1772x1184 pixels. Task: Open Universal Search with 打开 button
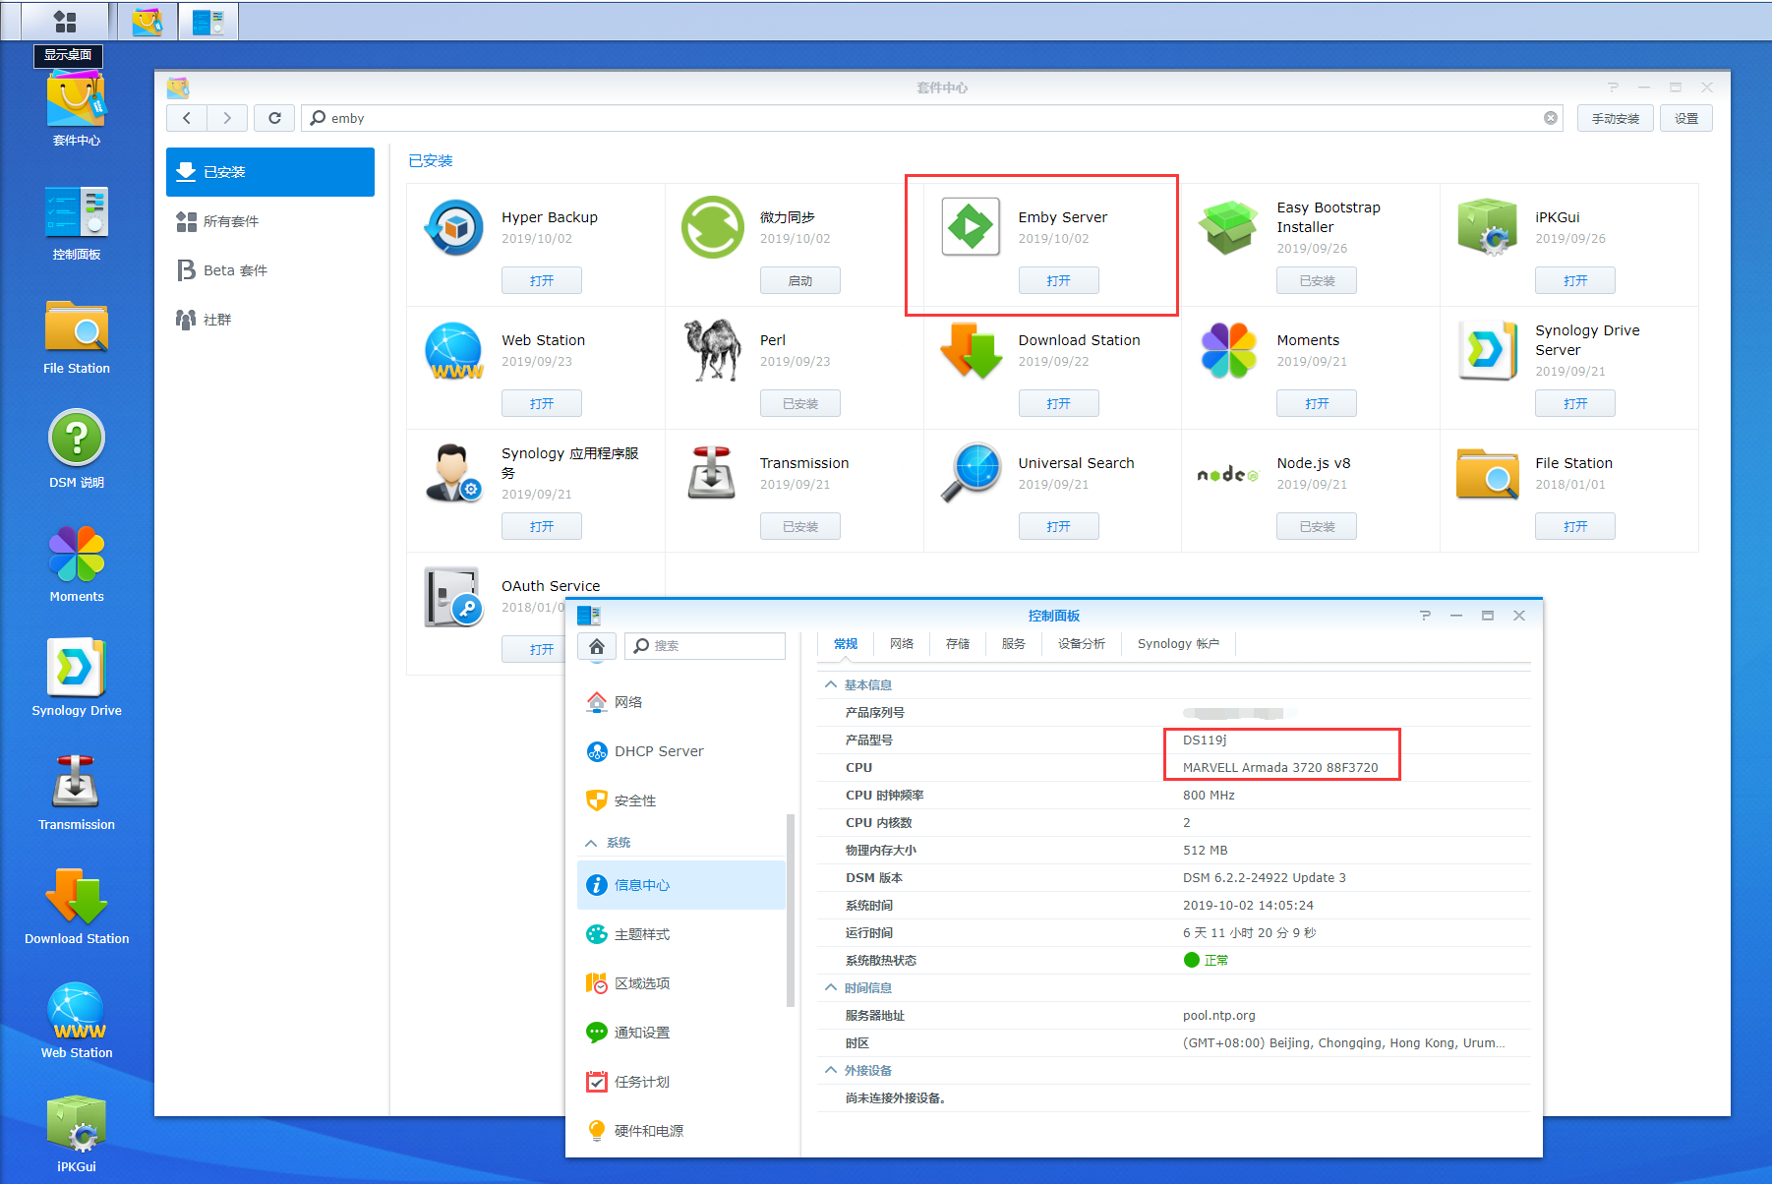[1058, 527]
